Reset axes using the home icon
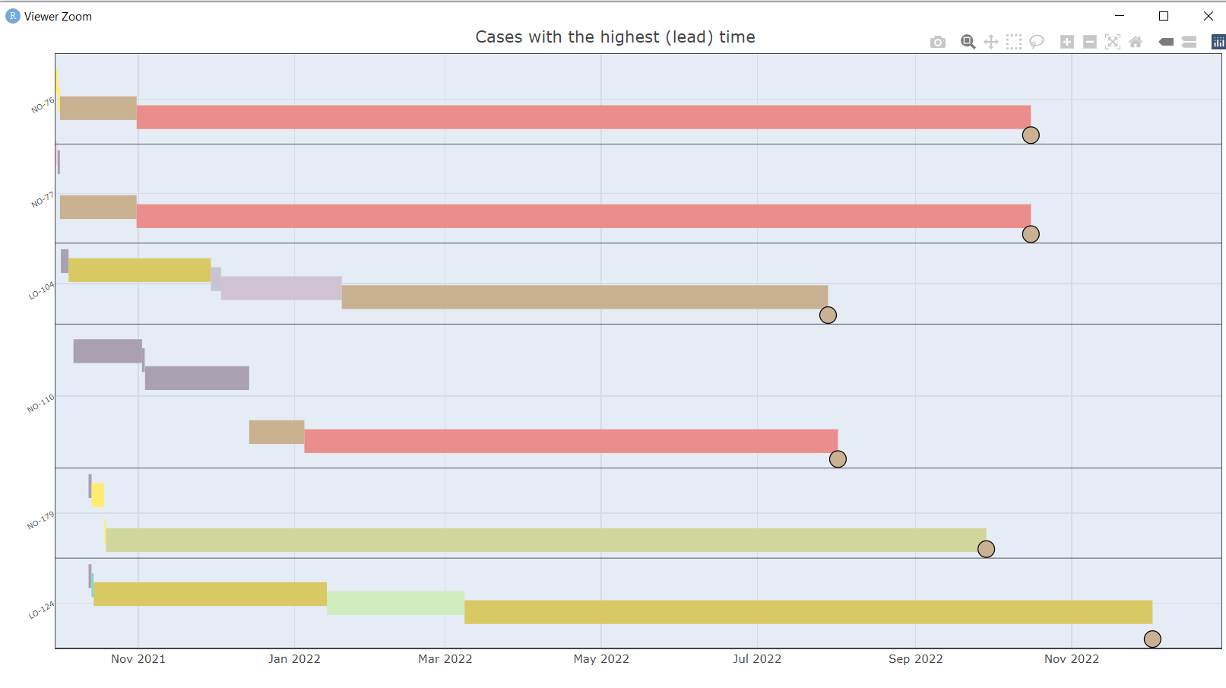 (1135, 42)
